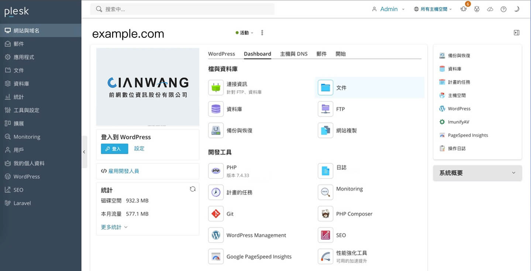Open the 備份與恢復 dashboard icon

pos(216,130)
